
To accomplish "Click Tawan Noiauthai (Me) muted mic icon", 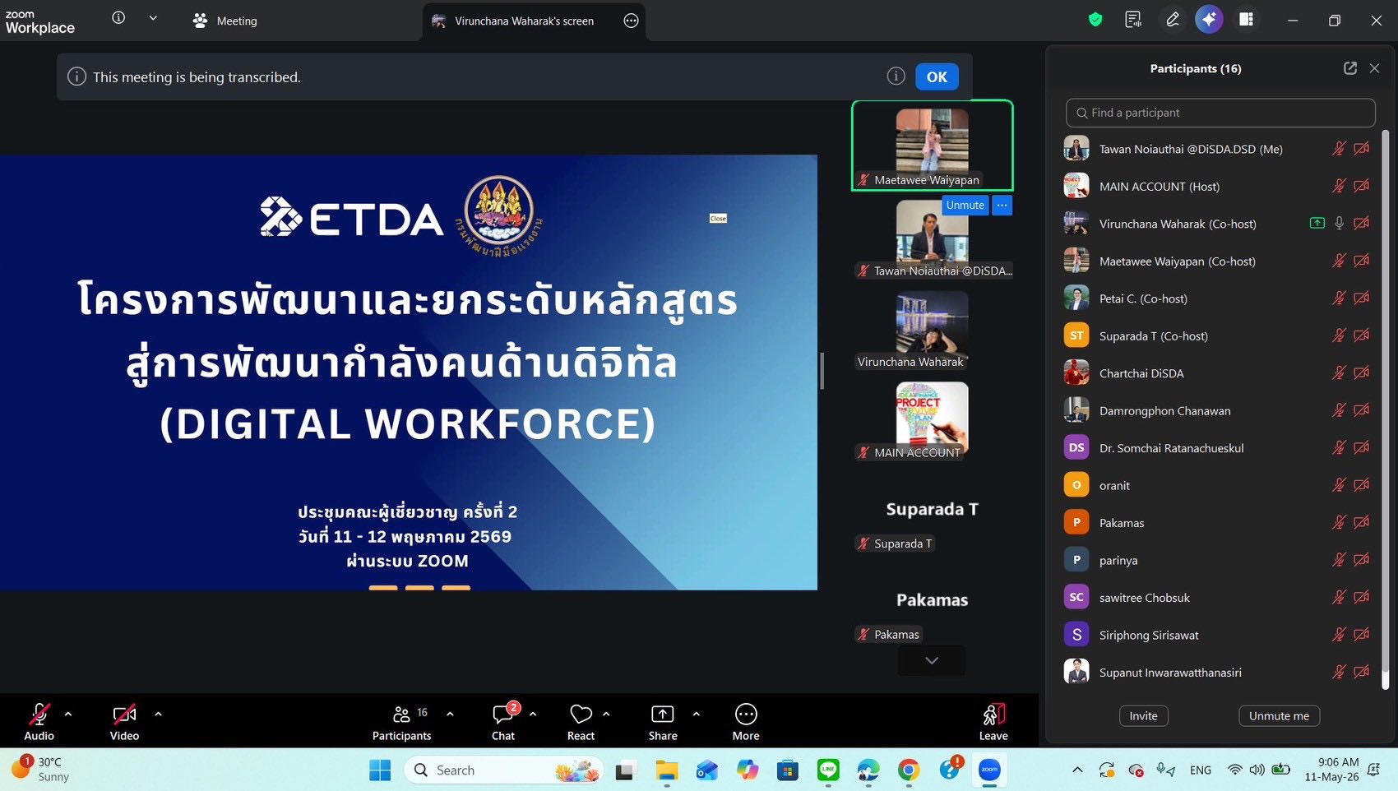I will coord(1339,149).
